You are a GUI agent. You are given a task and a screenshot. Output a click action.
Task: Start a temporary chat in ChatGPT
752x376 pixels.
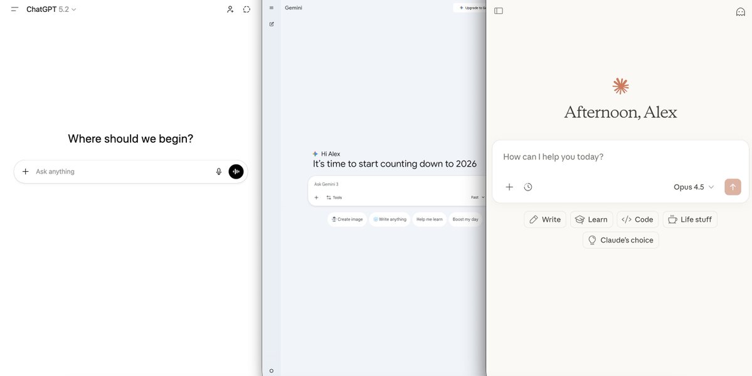(x=246, y=9)
